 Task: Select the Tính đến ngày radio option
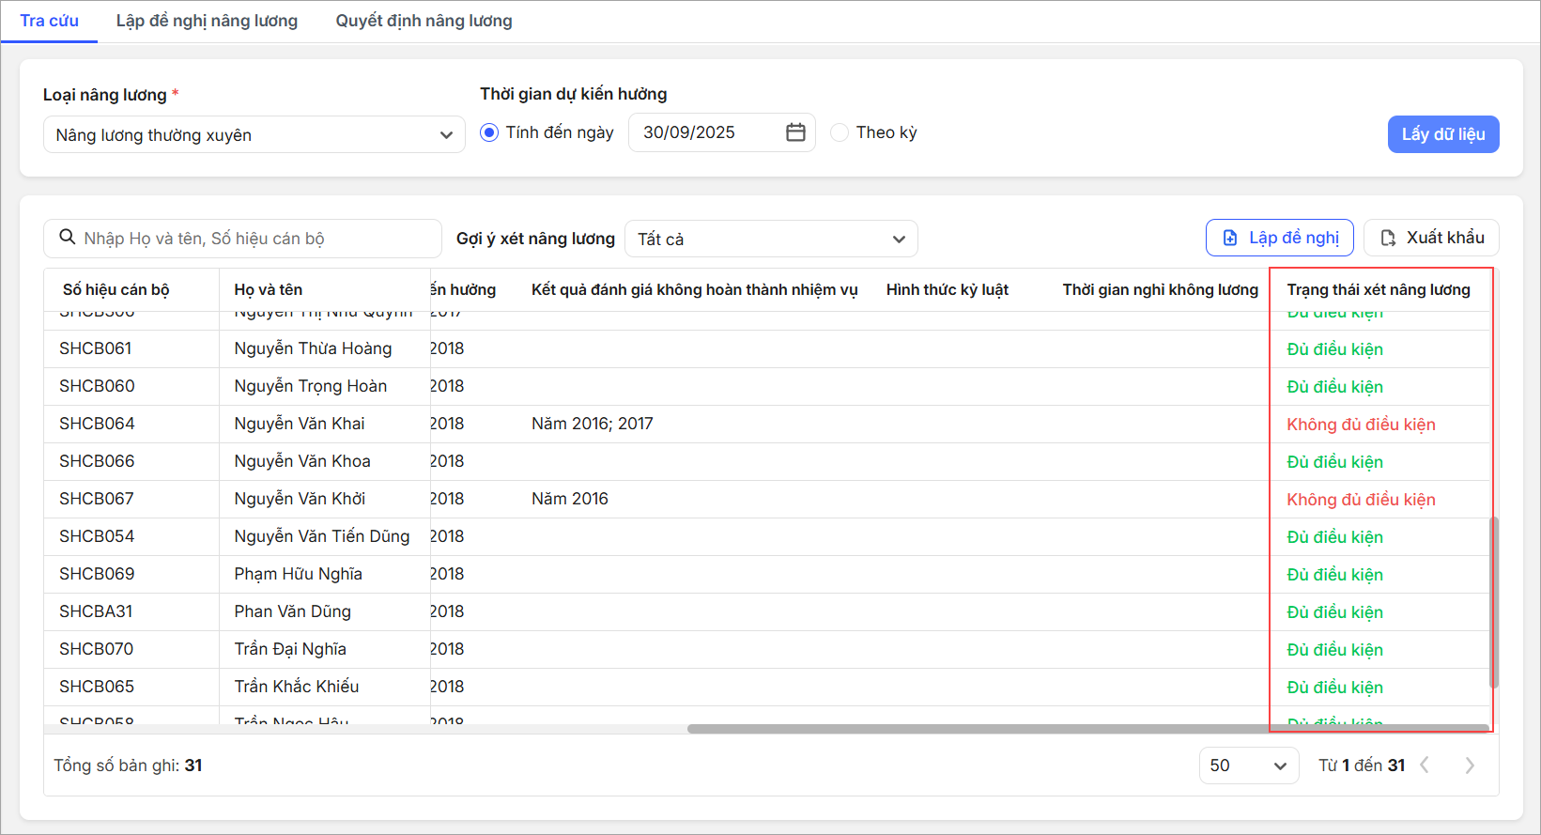(x=489, y=132)
